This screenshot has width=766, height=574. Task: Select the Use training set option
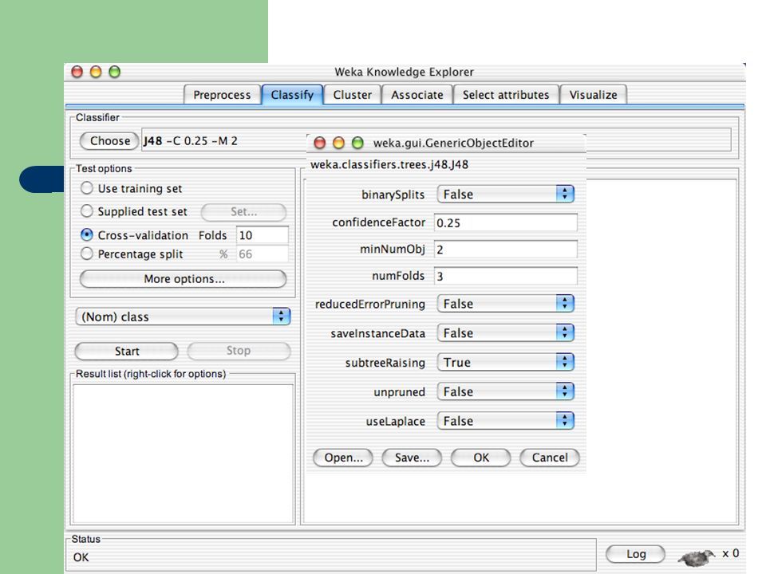click(x=86, y=188)
